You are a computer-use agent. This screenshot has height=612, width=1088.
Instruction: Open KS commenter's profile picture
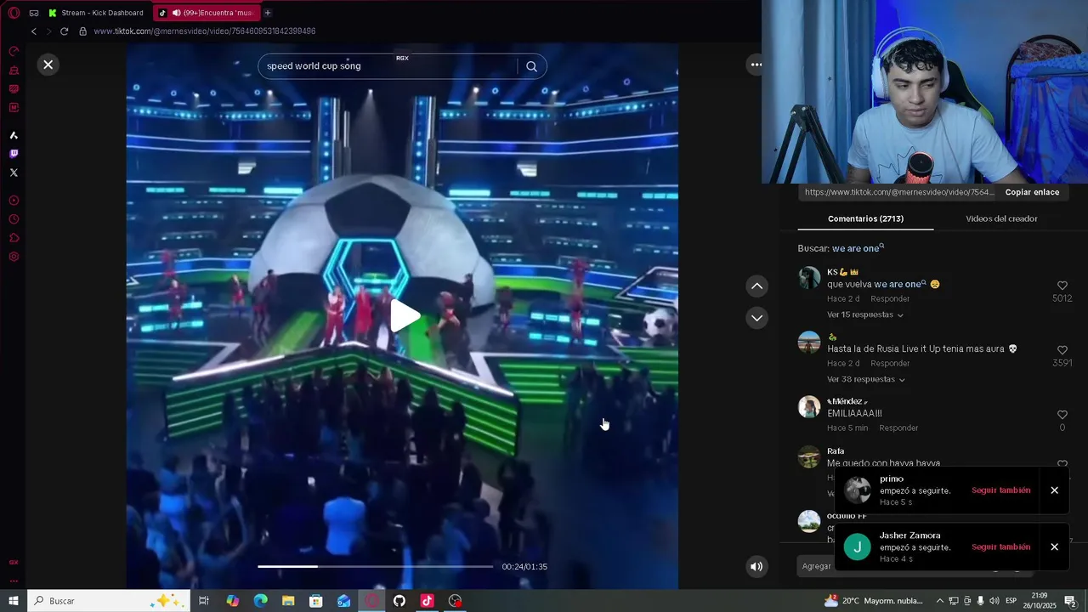(x=809, y=278)
